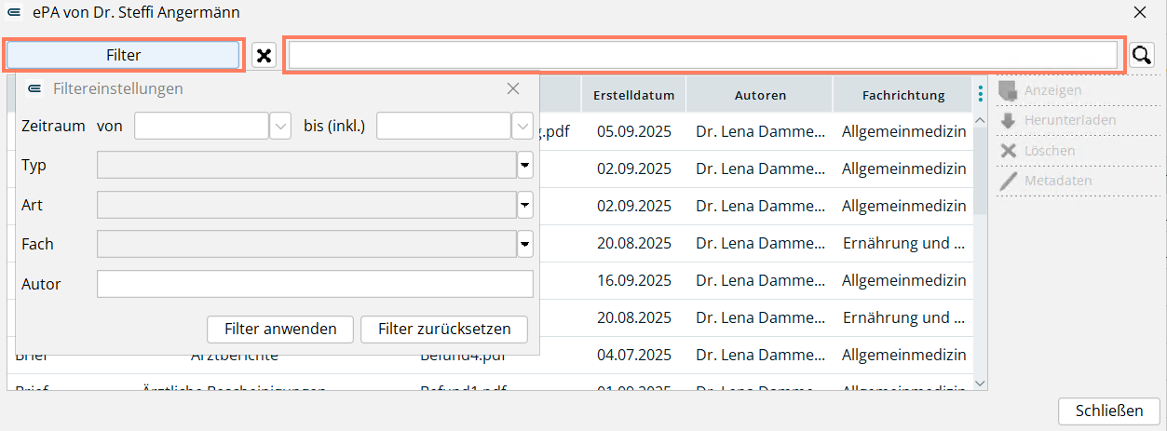Click the 'bis (inkl.)' date field
This screenshot has height=431, width=1167.
pyautogui.click(x=443, y=126)
